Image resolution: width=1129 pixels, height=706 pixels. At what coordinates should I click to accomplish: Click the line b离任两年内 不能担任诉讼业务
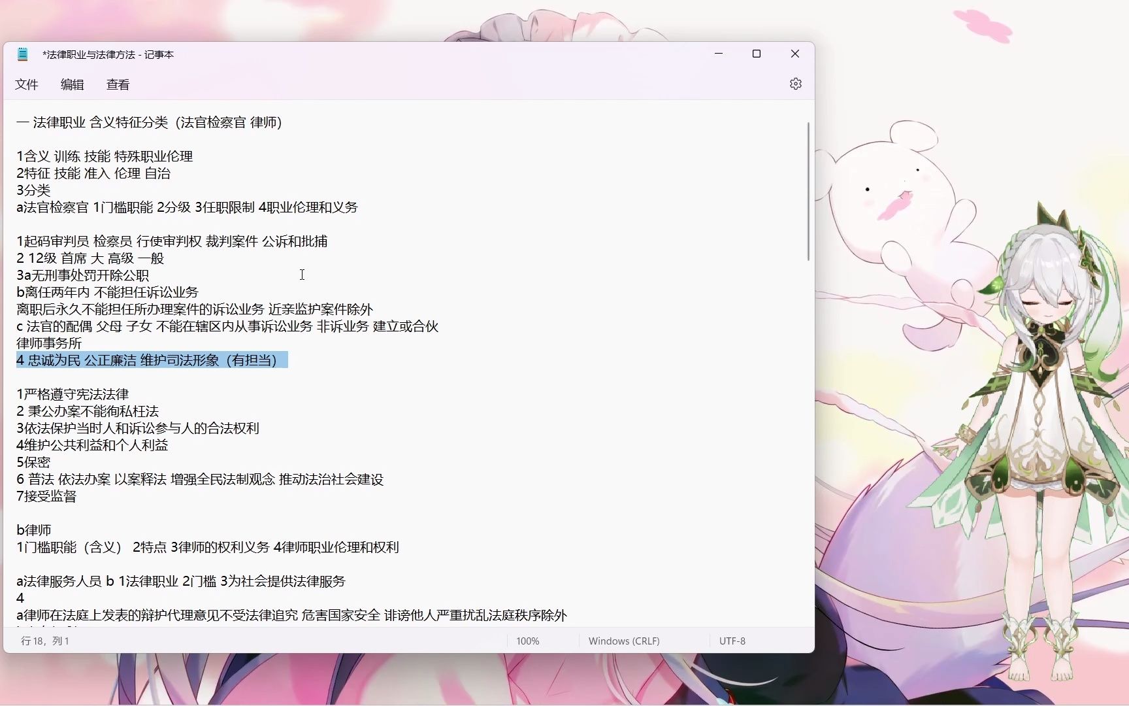point(107,292)
